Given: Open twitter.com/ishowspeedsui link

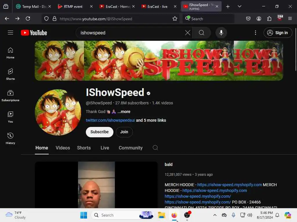Looking at the screenshot, I should pyautogui.click(x=110, y=120).
